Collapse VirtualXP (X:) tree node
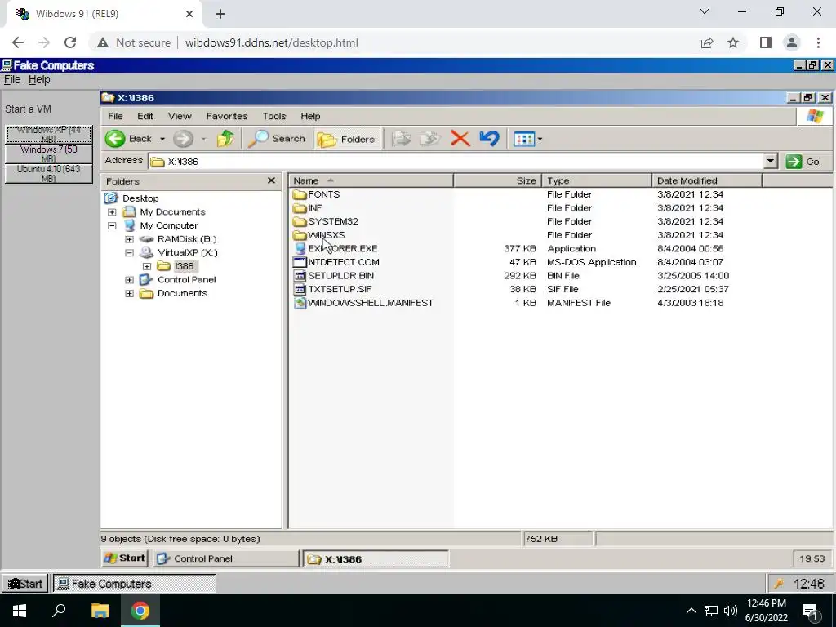Viewport: 836px width, 627px height. click(130, 253)
